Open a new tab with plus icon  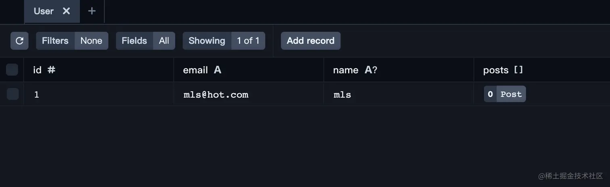(92, 11)
